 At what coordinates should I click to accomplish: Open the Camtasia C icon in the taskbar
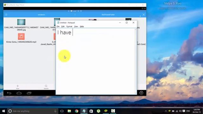113,111
